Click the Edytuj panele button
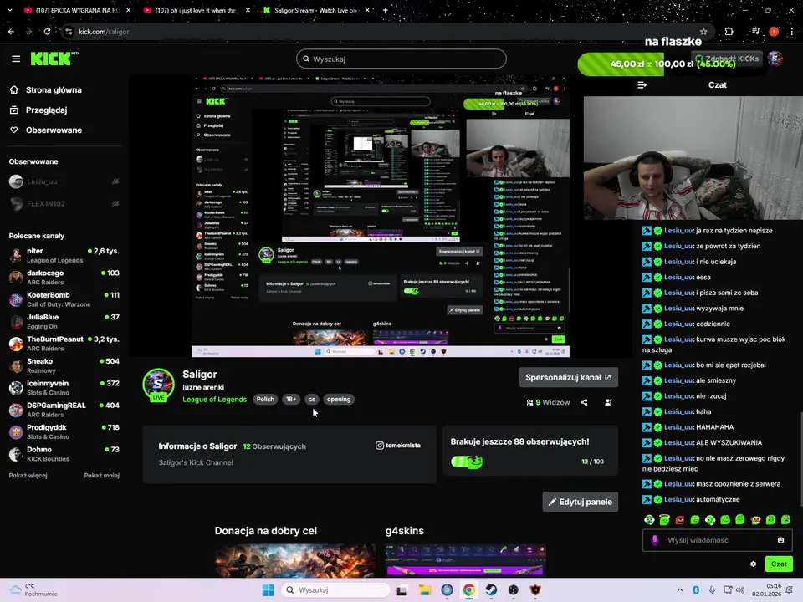 coord(581,502)
